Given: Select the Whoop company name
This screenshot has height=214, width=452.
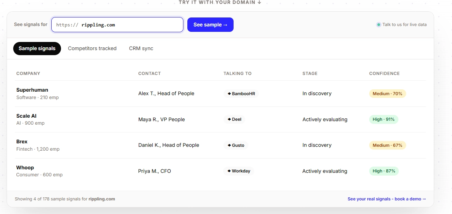Looking at the screenshot, I should (25, 167).
